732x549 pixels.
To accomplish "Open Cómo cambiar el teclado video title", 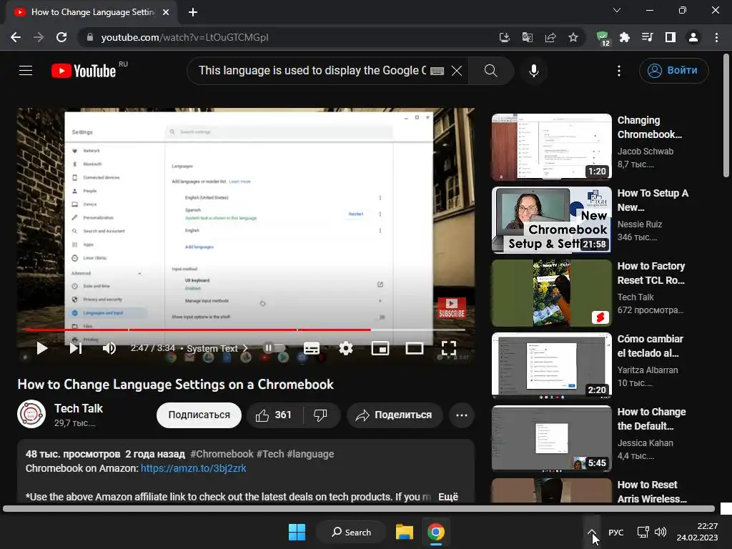I will click(x=650, y=346).
